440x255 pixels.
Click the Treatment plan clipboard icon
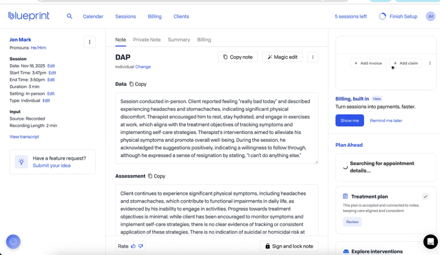pyautogui.click(x=345, y=196)
